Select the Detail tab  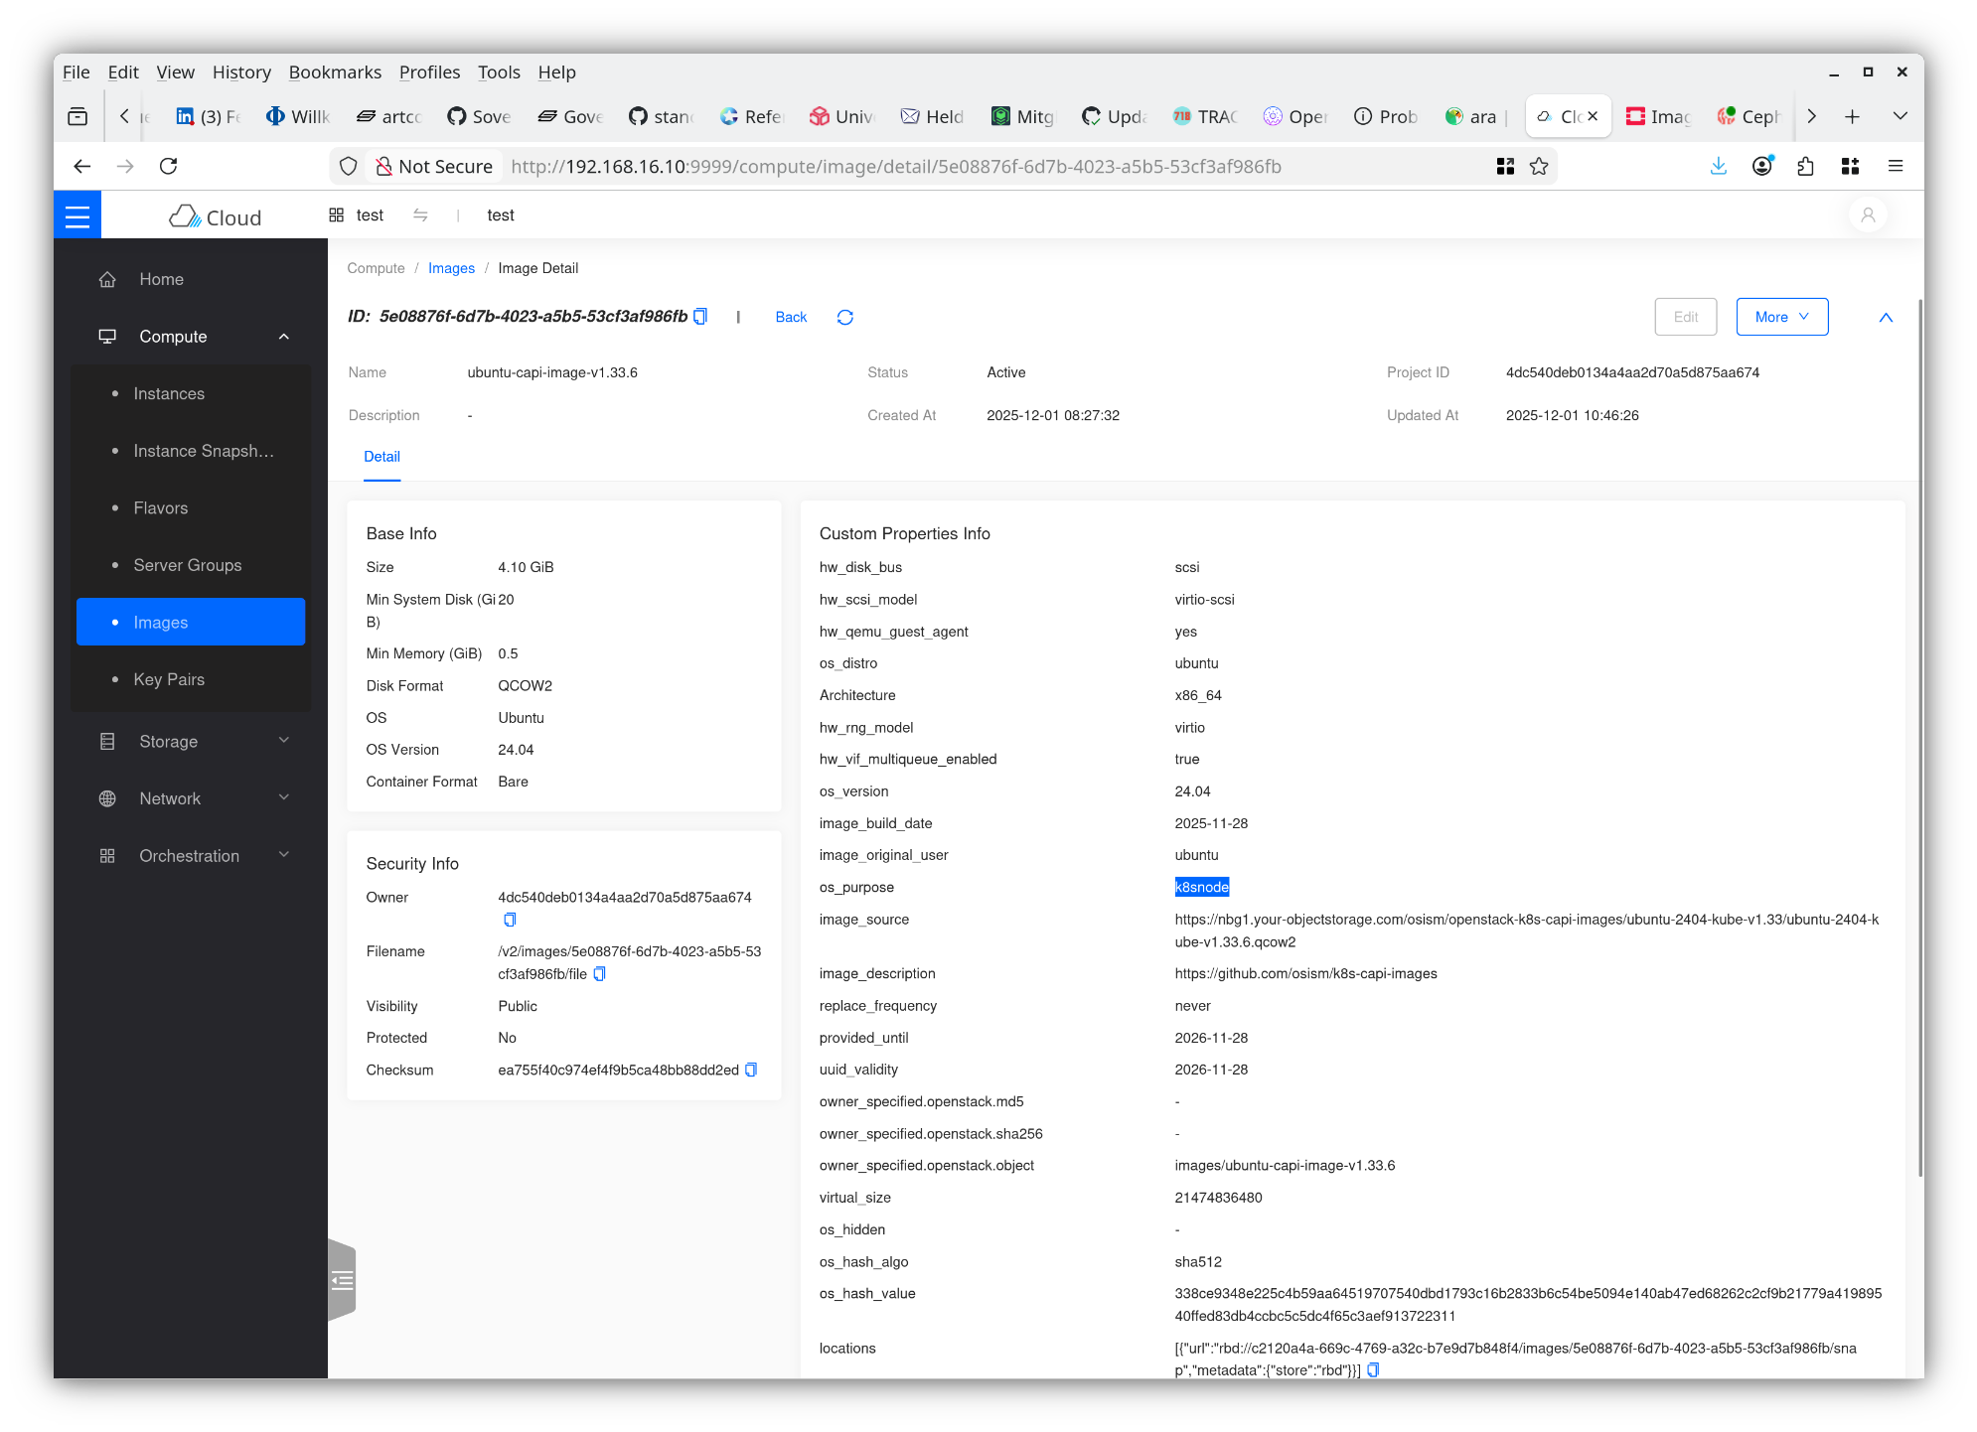pyautogui.click(x=381, y=457)
